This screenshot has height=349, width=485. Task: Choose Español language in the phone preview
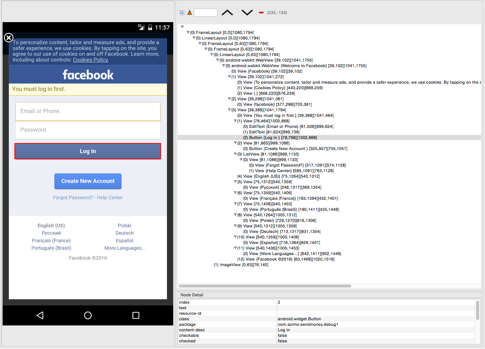click(x=125, y=241)
